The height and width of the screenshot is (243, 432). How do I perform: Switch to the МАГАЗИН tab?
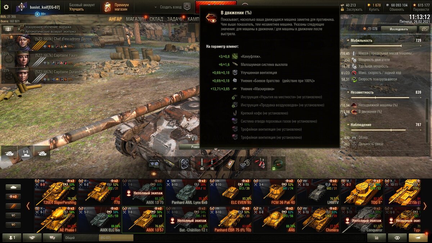(x=136, y=19)
